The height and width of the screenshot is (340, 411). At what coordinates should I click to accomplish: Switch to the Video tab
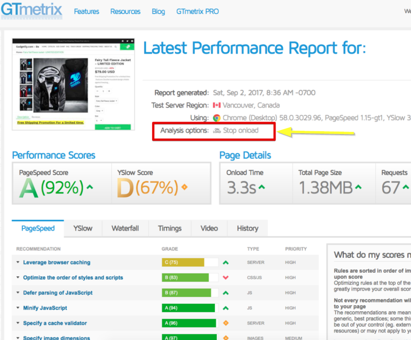[209, 228]
